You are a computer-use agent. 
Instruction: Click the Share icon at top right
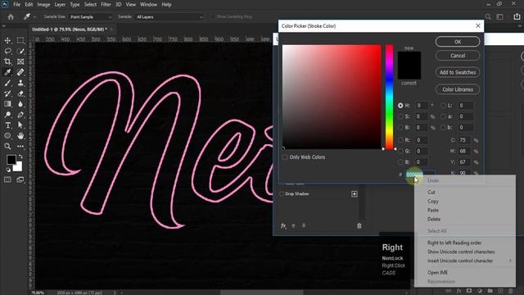click(517, 16)
